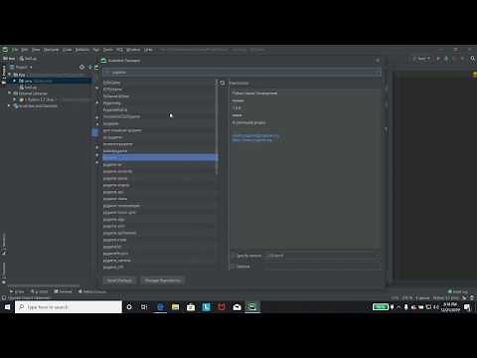Open the VCS menu
The height and width of the screenshot is (358, 477).
[x=119, y=50]
